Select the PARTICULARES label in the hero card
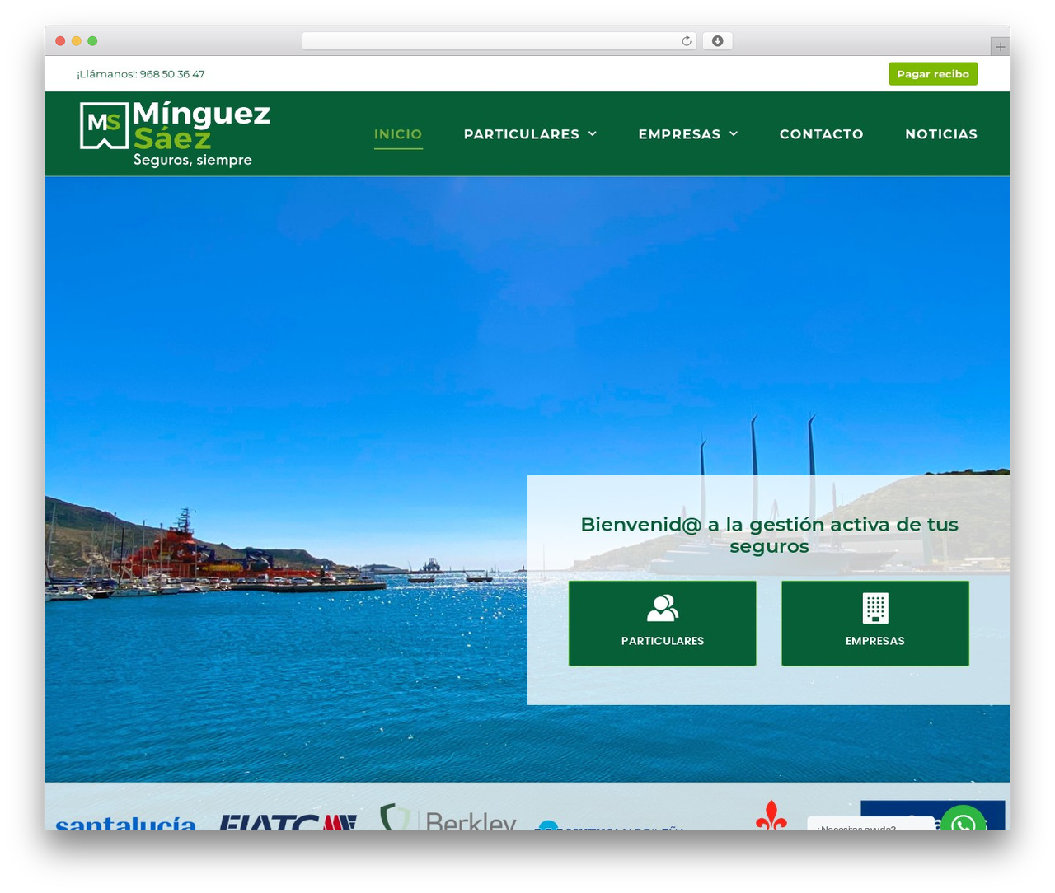The image size is (1055, 893). click(663, 641)
